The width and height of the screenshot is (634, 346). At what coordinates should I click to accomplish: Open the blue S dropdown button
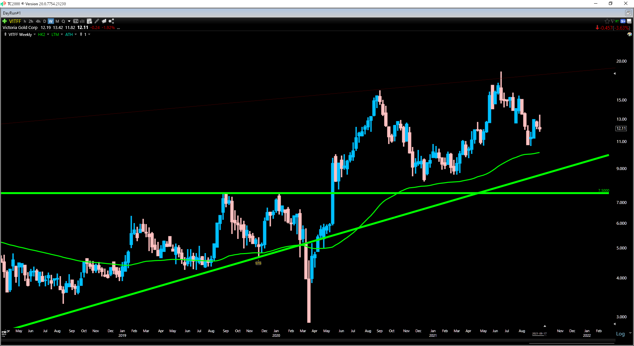point(623,21)
